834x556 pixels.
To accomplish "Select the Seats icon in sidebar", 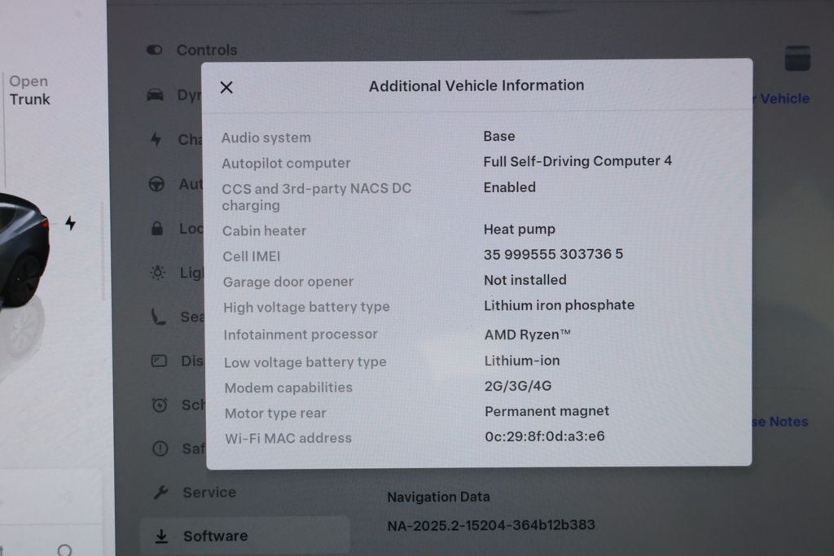I will 157,317.
